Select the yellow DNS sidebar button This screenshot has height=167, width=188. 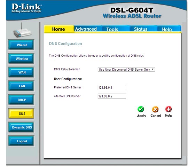[21, 113]
